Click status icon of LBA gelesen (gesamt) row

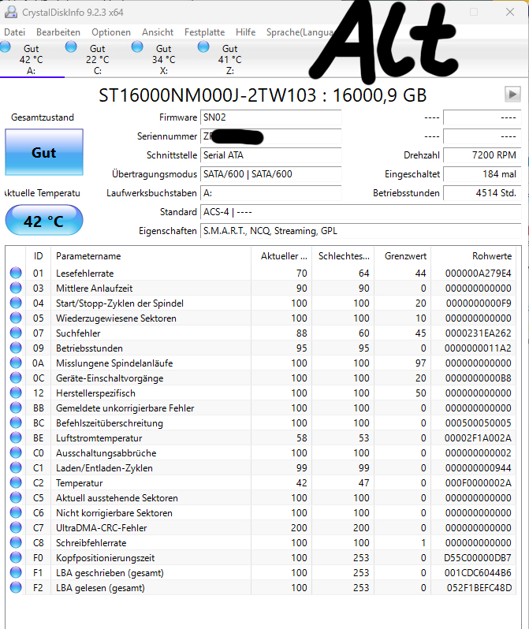tap(16, 587)
